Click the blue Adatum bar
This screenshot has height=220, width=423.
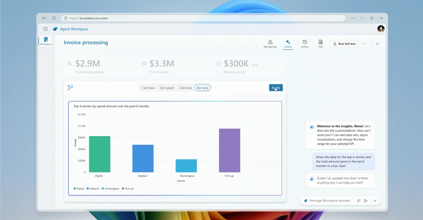[143, 158]
